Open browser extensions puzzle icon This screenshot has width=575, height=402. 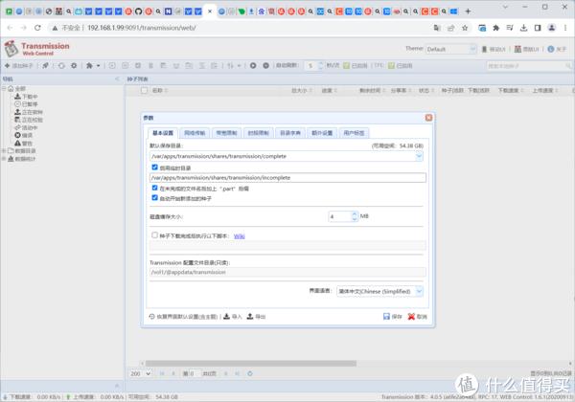tap(495, 28)
